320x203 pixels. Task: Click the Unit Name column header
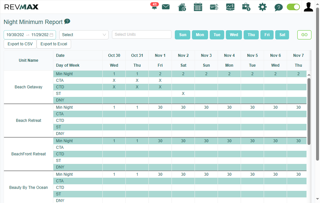pyautogui.click(x=29, y=60)
